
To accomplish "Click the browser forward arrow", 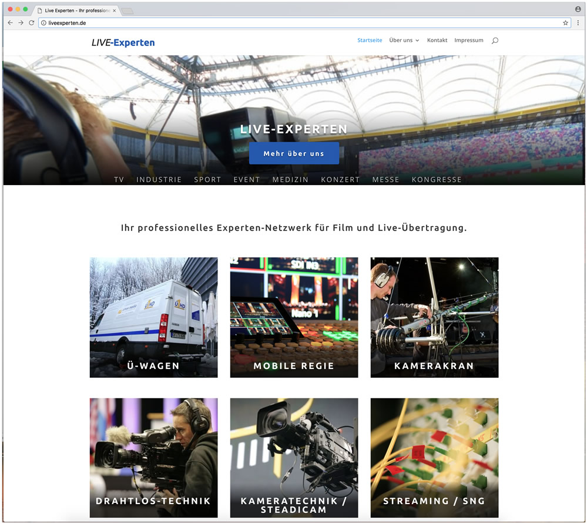I will 21,23.
